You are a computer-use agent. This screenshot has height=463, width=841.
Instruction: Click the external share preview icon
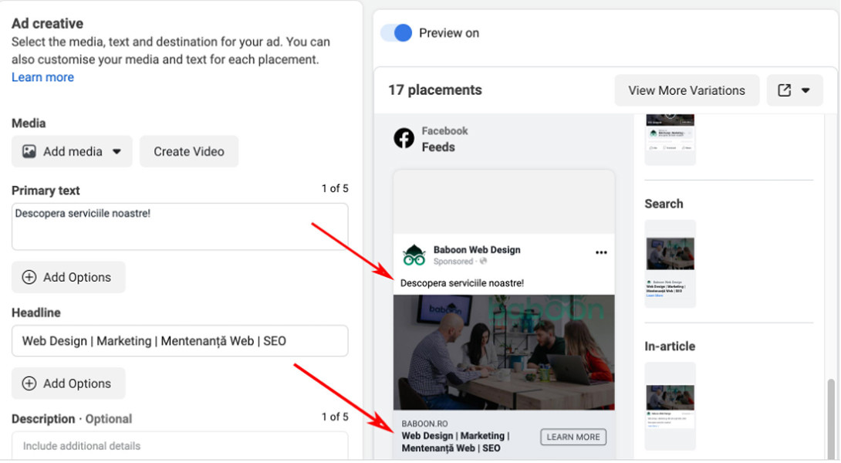[785, 90]
